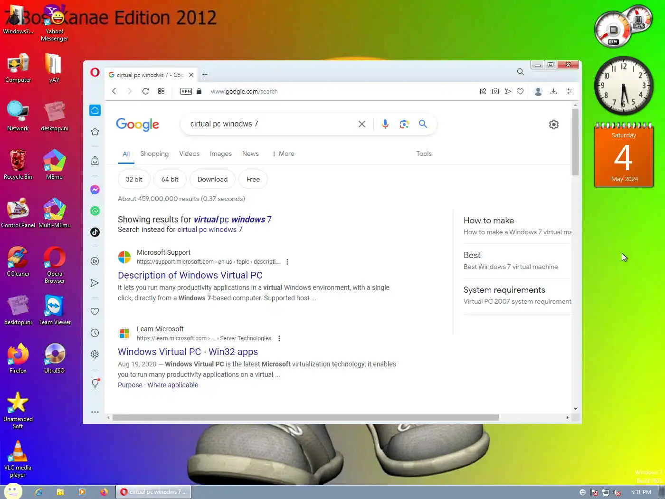This screenshot has height=499, width=665.
Task: Go back to previous page
Action: [114, 91]
